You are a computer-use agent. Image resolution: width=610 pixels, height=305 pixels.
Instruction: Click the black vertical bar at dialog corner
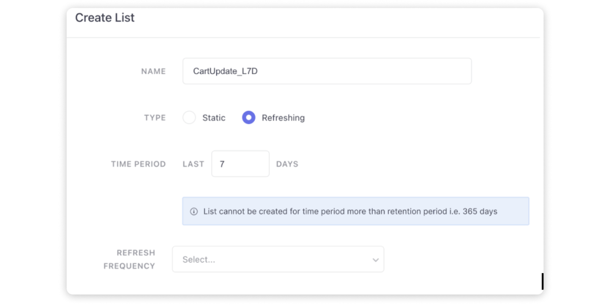[x=542, y=281]
